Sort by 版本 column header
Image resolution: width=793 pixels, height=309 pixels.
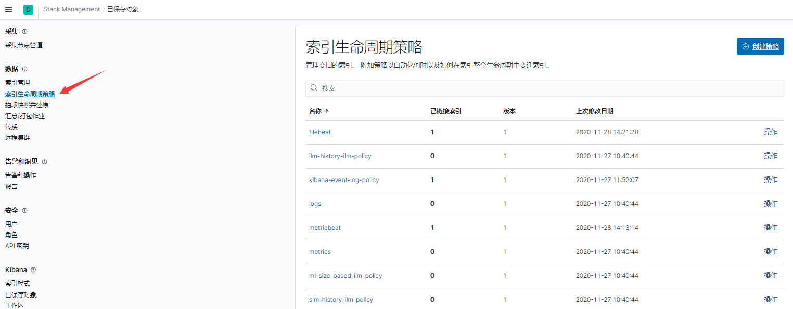click(x=509, y=111)
